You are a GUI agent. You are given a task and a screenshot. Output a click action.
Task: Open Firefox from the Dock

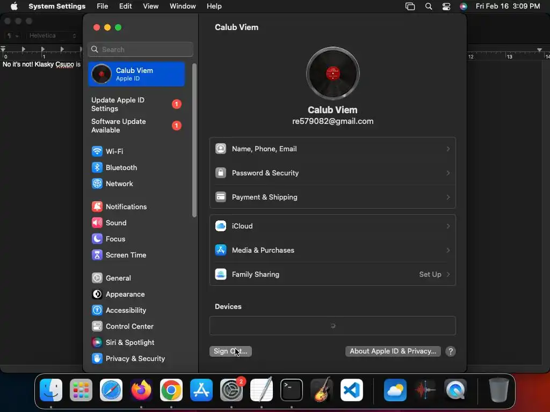pos(141,390)
